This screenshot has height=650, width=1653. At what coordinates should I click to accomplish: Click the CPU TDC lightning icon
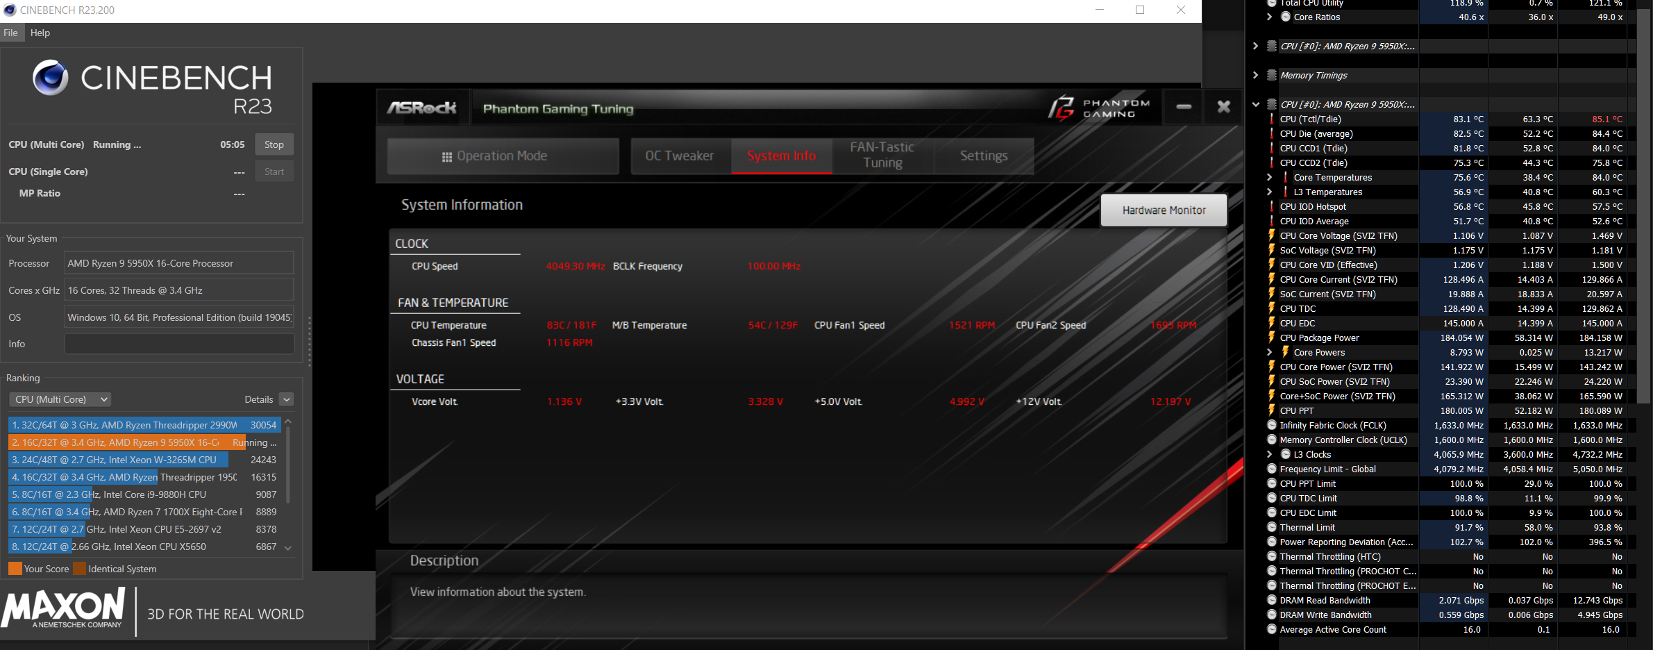tap(1272, 308)
